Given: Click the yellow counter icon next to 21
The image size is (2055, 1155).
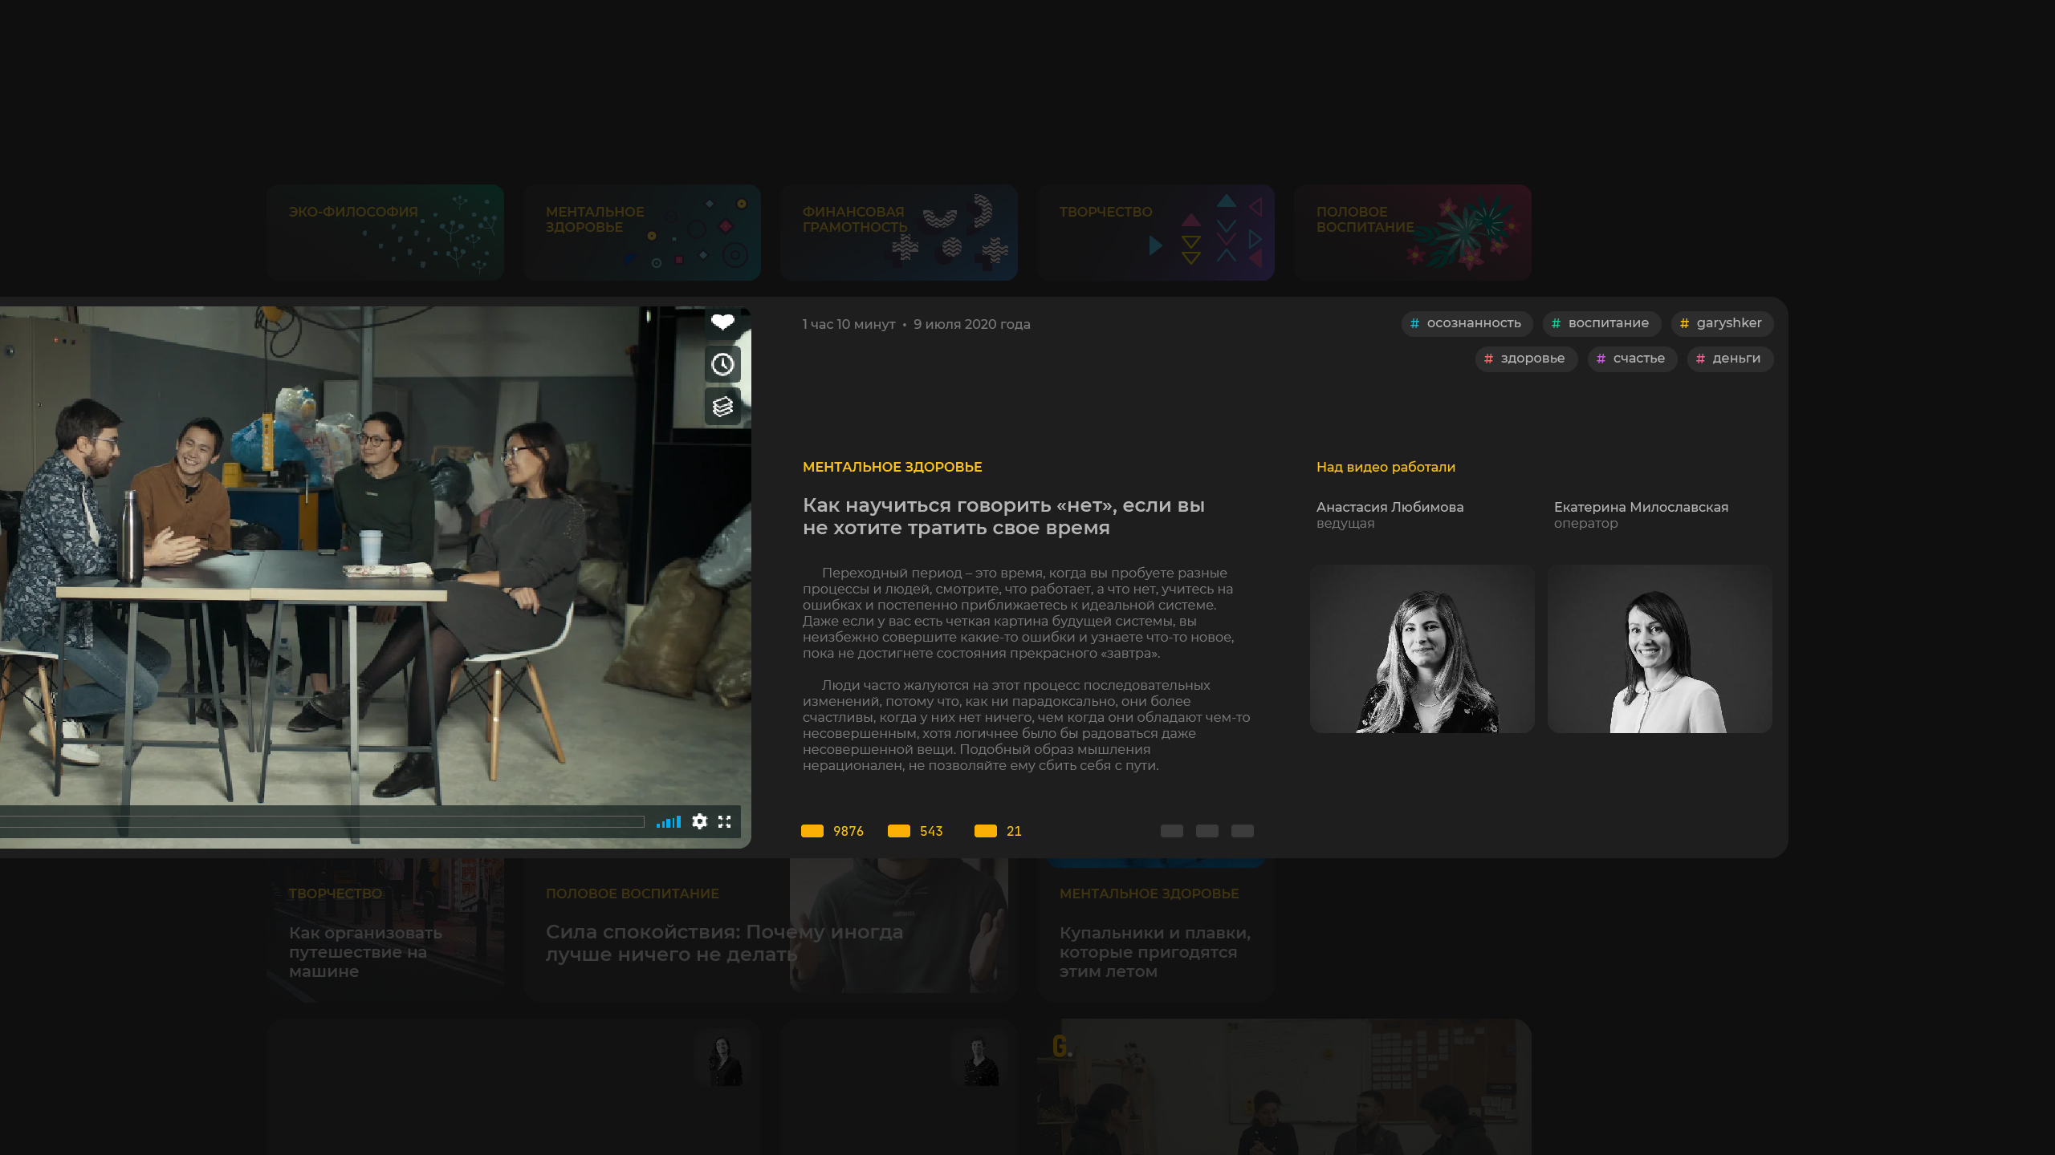Looking at the screenshot, I should [986, 831].
